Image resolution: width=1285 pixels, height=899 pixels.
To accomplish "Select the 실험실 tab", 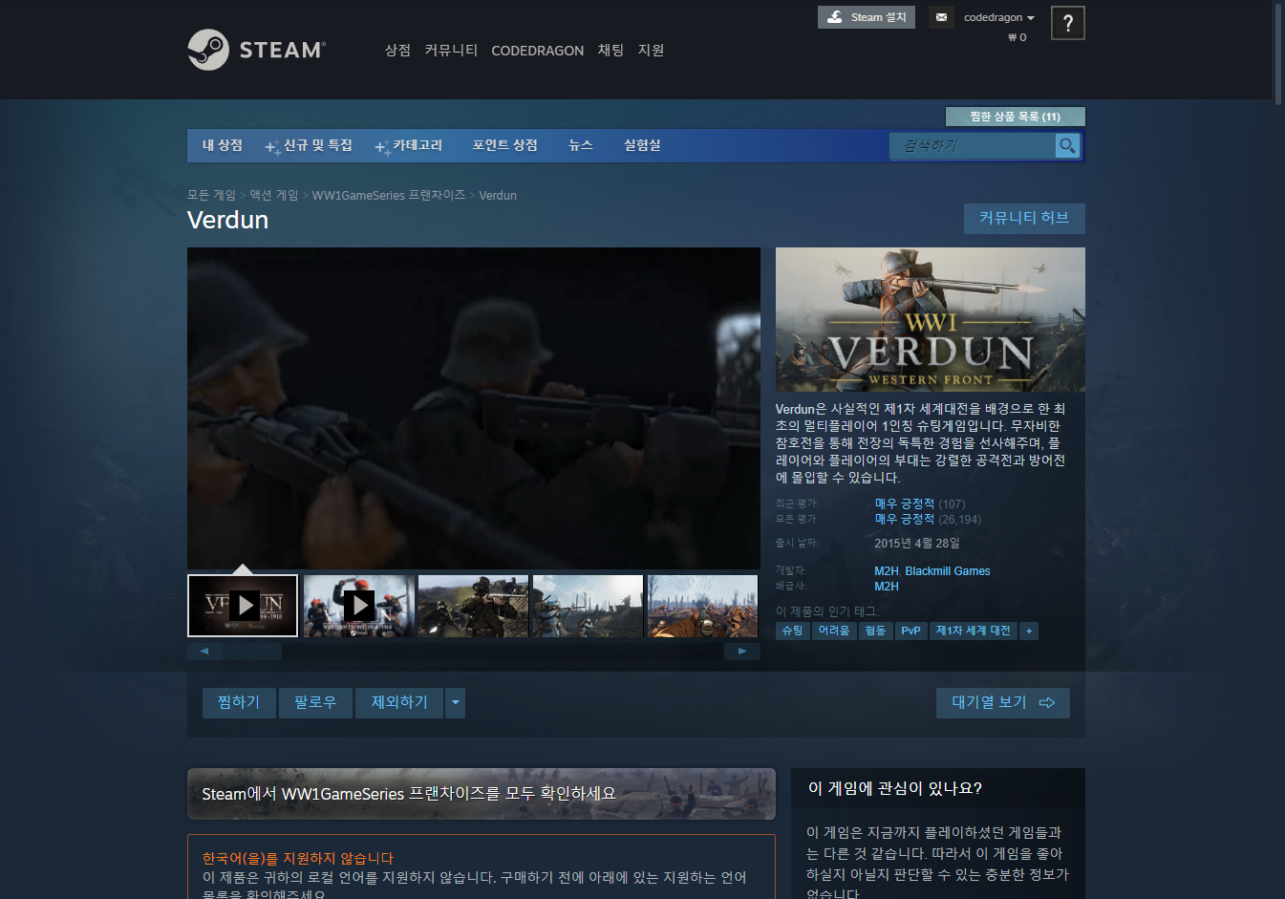I will click(642, 145).
